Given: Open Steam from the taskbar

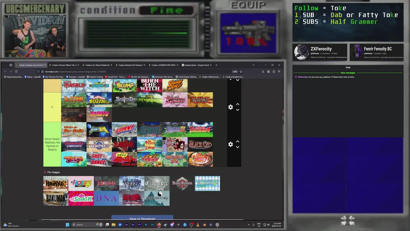Looking at the screenshot, I should point(165,225).
